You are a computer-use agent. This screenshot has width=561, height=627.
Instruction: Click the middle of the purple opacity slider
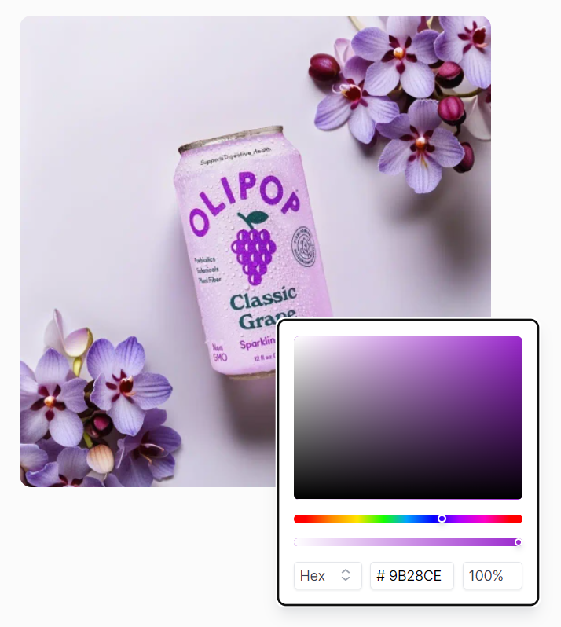(408, 542)
